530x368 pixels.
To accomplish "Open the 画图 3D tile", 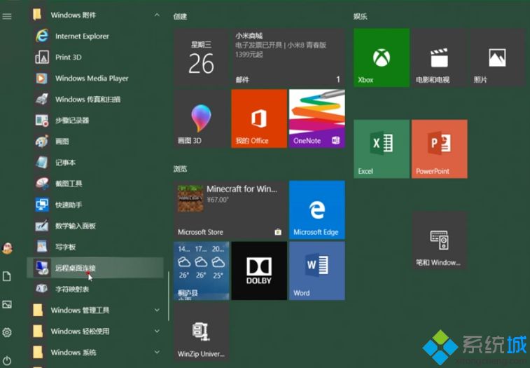I will (x=202, y=118).
